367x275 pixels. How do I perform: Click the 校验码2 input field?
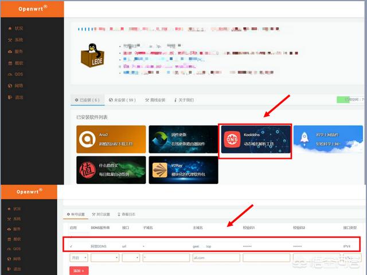[317, 258]
